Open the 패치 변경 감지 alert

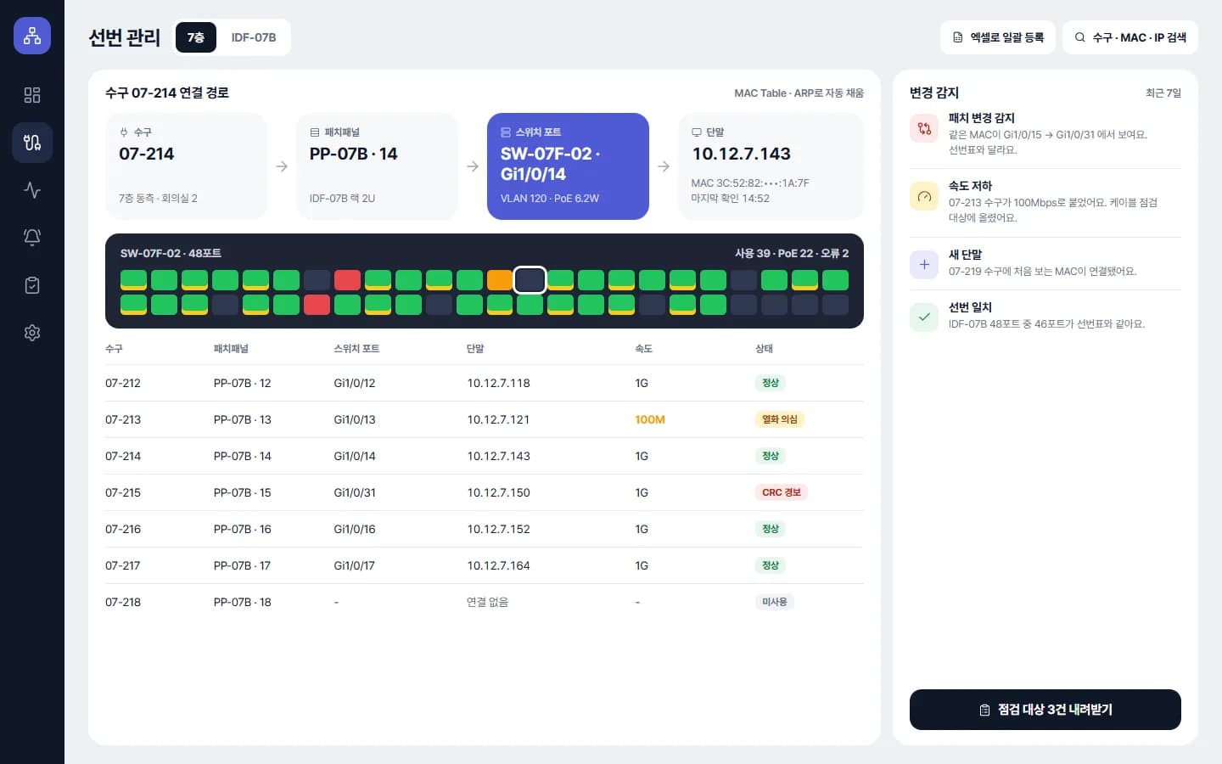click(x=1045, y=133)
